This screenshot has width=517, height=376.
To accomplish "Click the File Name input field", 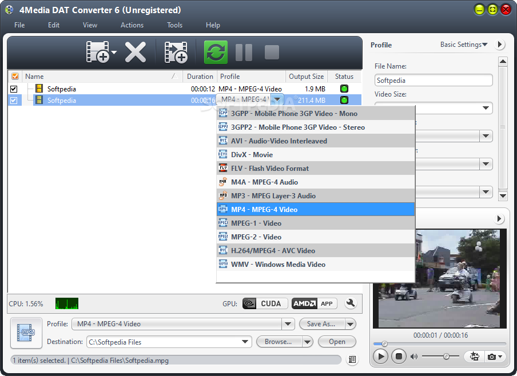I will (x=434, y=80).
